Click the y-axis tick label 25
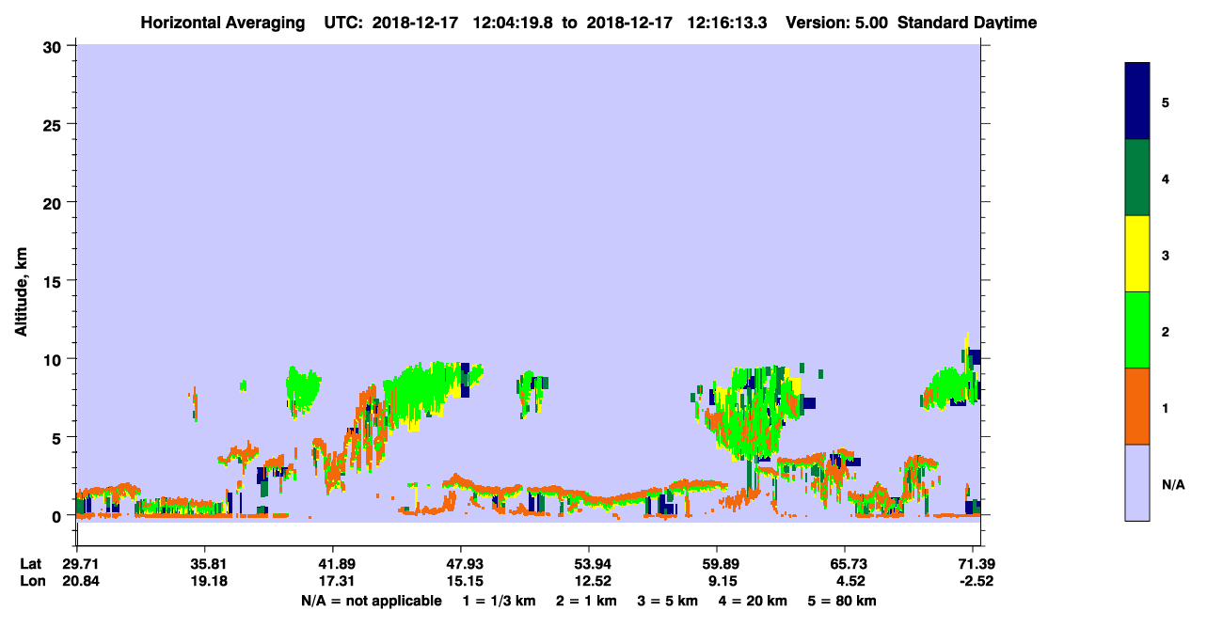 (54, 124)
